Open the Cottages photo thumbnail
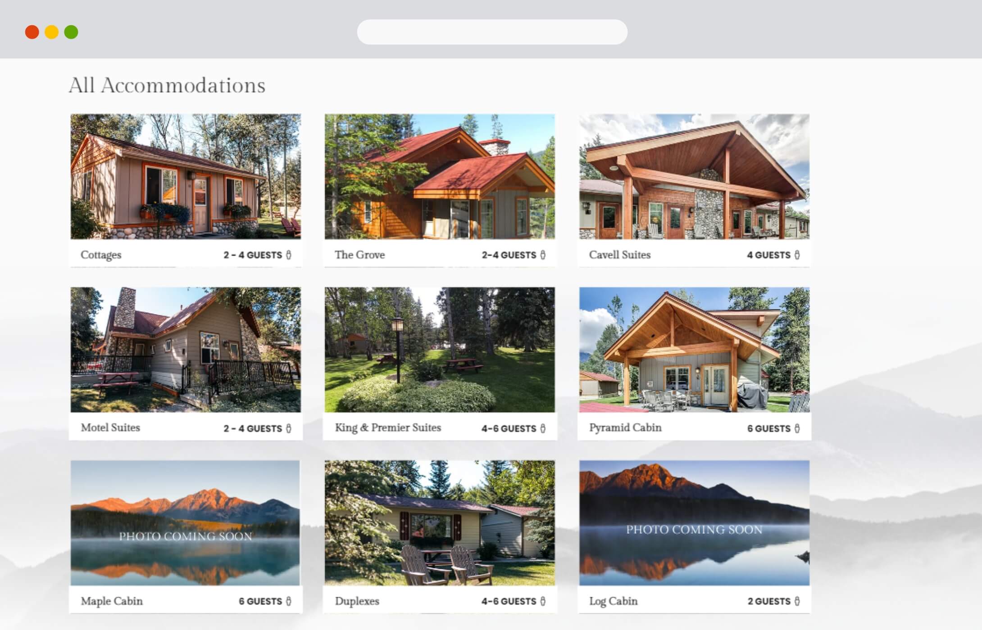This screenshot has height=630, width=982. pyautogui.click(x=186, y=176)
